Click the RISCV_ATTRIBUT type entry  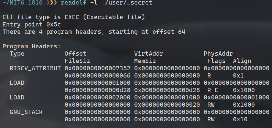(35, 68)
